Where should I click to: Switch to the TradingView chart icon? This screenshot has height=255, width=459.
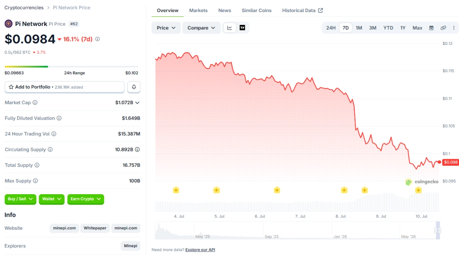[x=242, y=28]
